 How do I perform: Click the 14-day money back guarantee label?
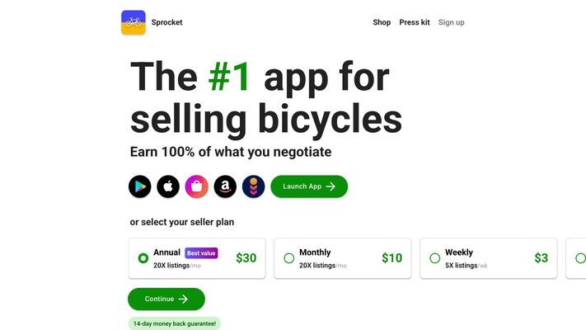[x=175, y=323]
